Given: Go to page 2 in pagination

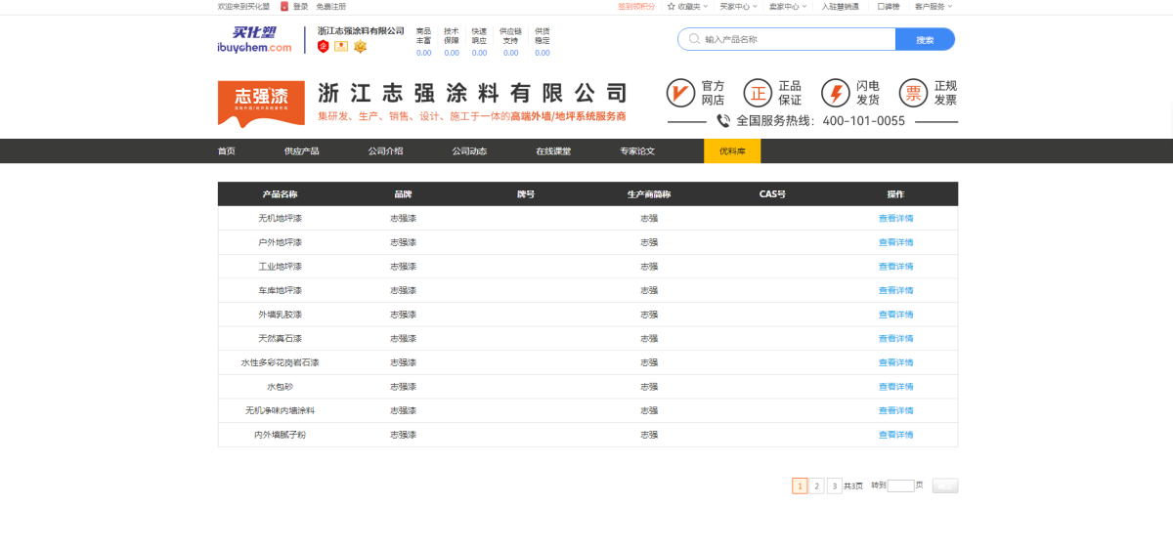Looking at the screenshot, I should pos(817,485).
